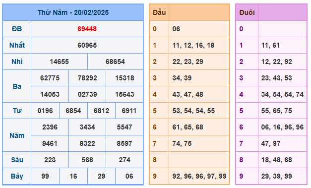311x188 pixels.
Task: Select the Năm prize row label
Action: coord(17,135)
